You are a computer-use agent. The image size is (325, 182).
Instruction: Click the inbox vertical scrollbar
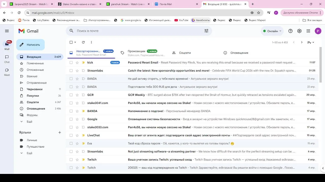point(320,64)
